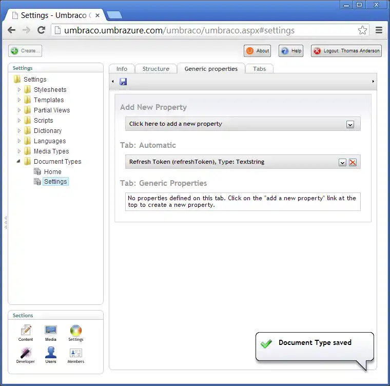Select the Home document type label
Screen dimensions: 390x386
pyautogui.click(x=52, y=172)
